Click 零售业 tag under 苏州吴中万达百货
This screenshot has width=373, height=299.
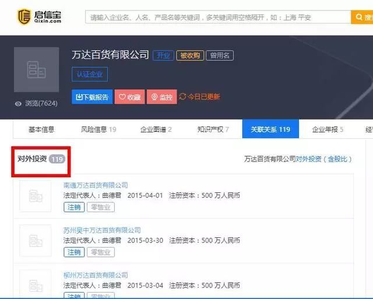point(101,252)
